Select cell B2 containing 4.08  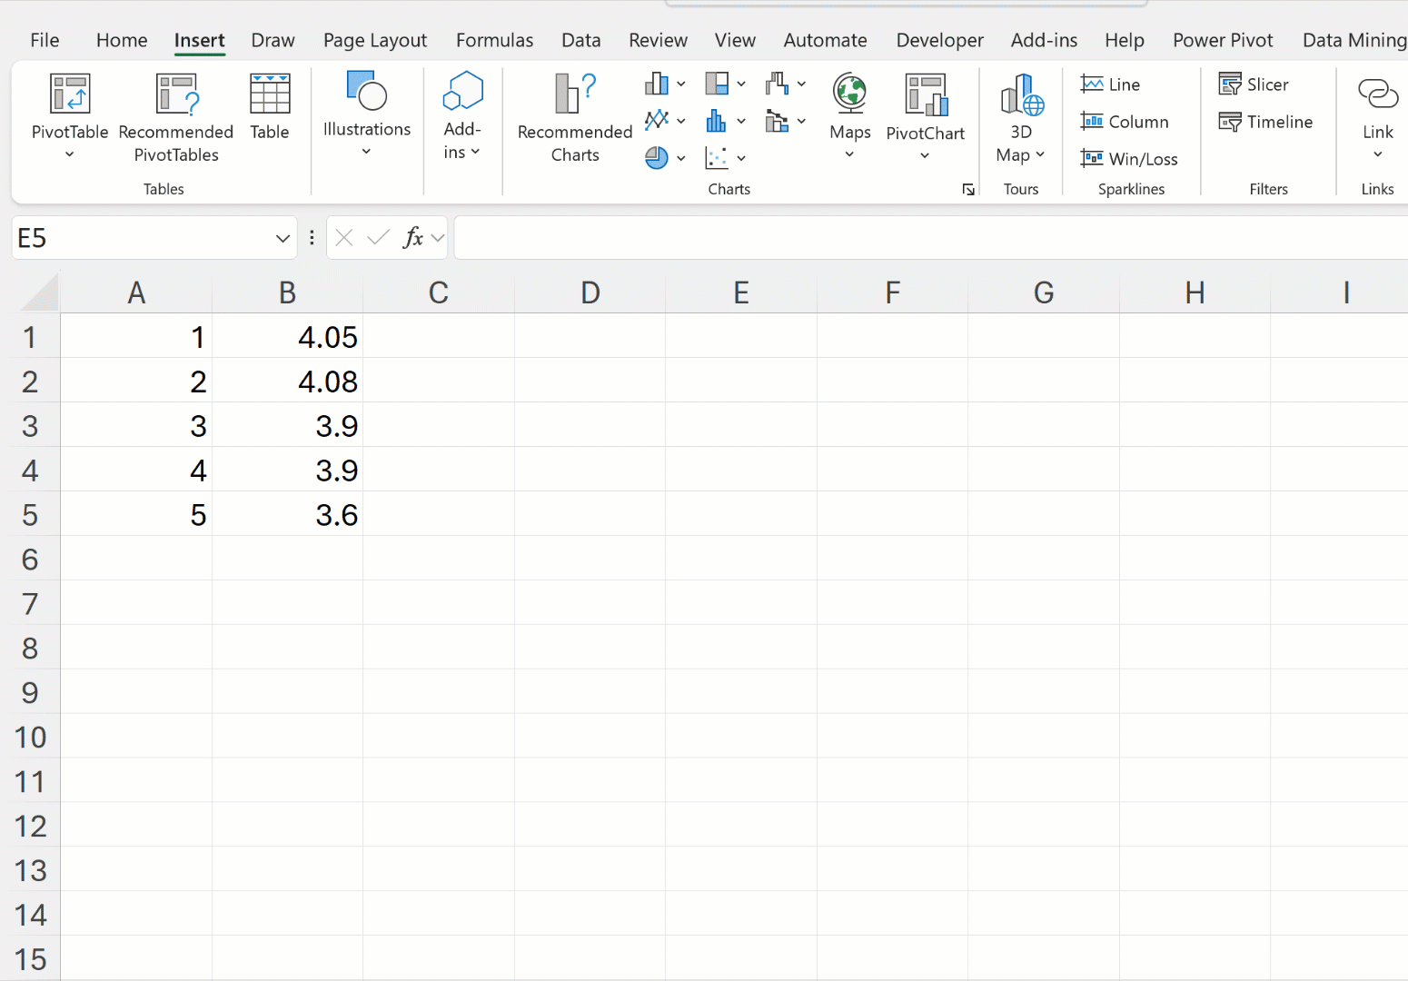[288, 381]
